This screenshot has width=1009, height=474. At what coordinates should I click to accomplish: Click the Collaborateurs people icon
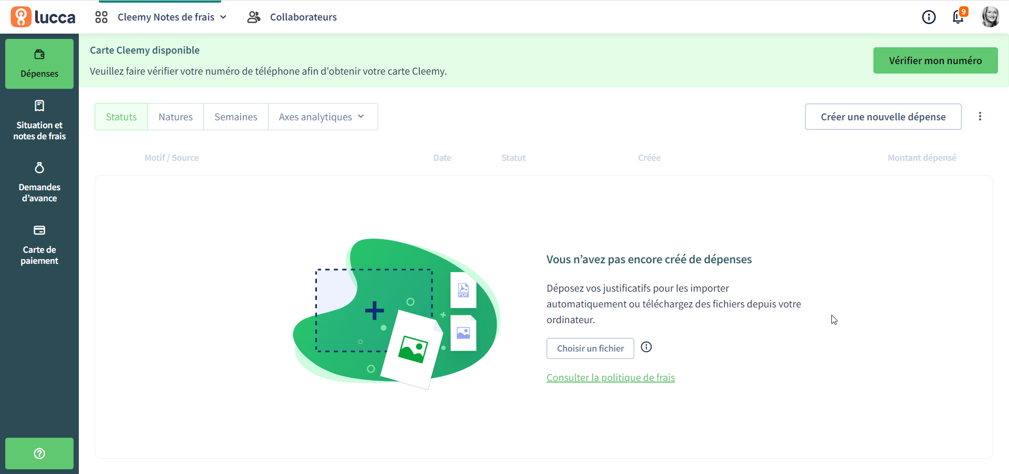(254, 17)
